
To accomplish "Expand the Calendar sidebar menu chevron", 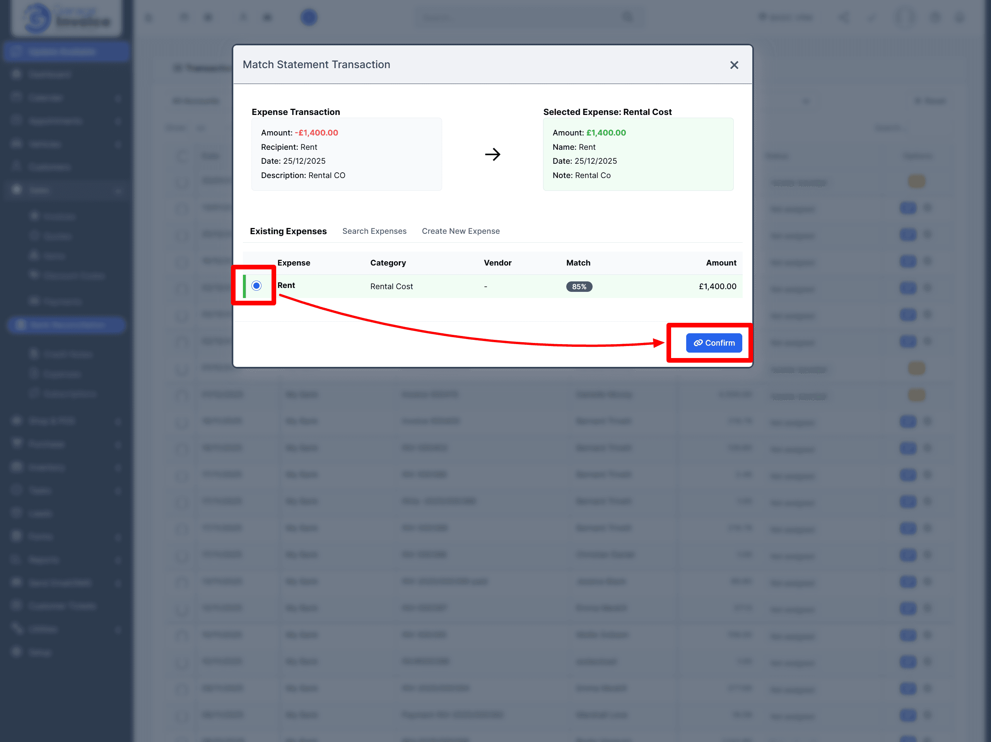I will coord(118,98).
